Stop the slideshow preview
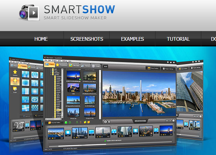The width and height of the screenshot is (216, 155). [109, 122]
